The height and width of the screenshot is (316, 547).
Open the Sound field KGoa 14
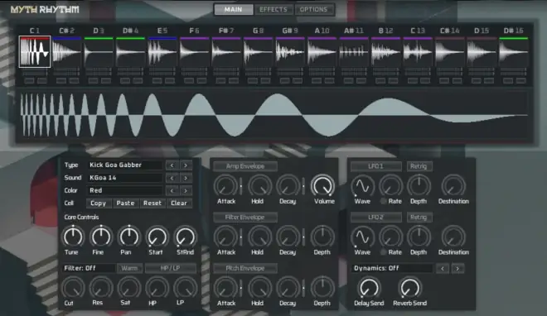pos(125,178)
